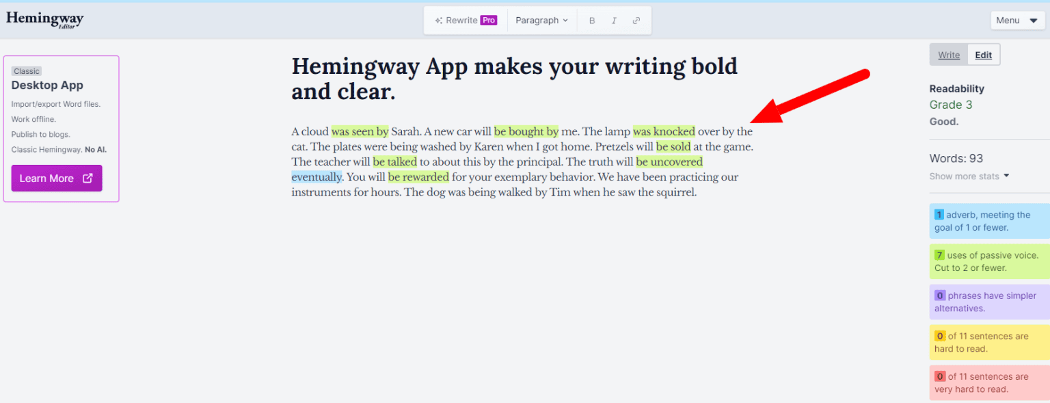Apply italic formatting with the I icon
This screenshot has height=403, width=1050.
[614, 20]
